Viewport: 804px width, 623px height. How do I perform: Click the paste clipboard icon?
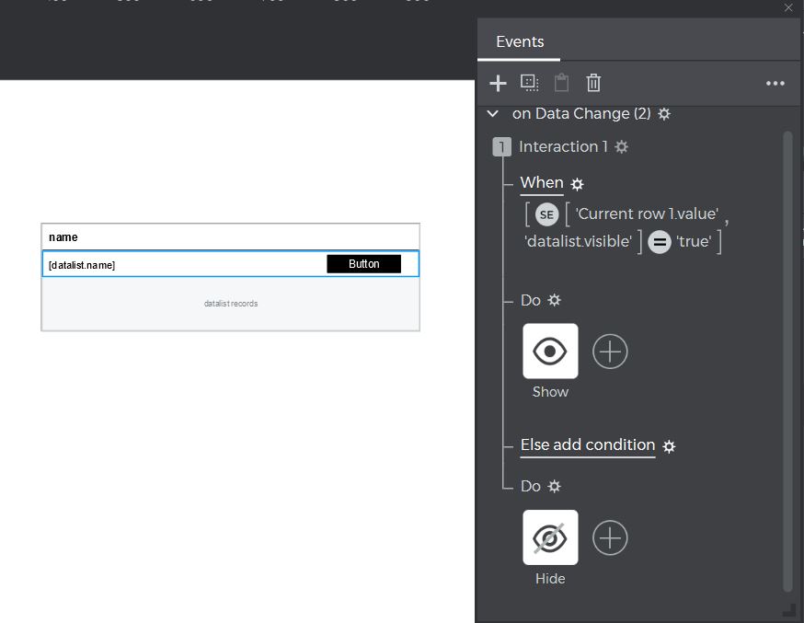pyautogui.click(x=561, y=83)
